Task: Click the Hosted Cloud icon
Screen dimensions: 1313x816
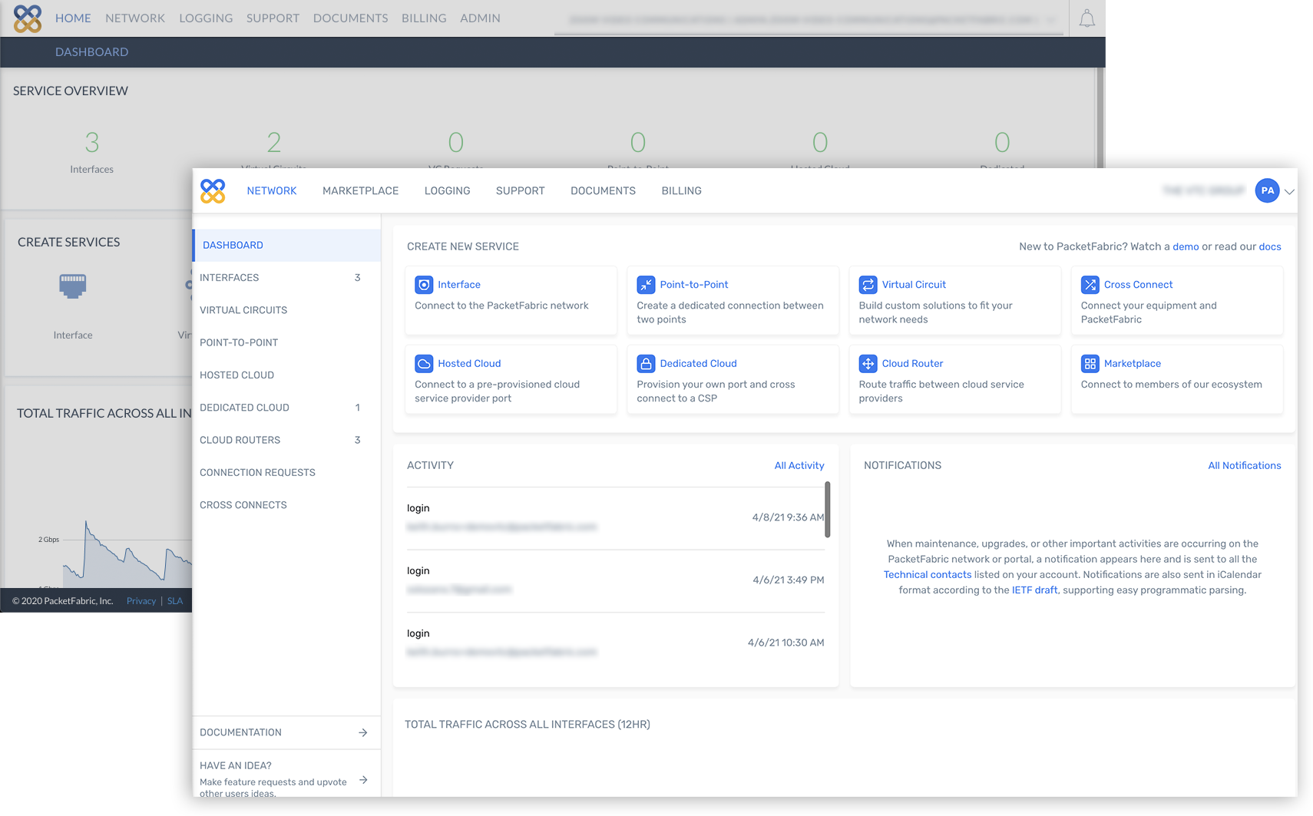Action: coord(424,364)
